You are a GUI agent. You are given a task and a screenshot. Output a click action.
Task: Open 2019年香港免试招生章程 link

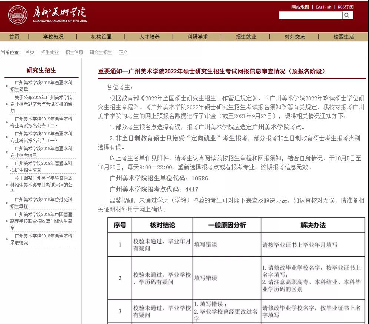(41, 203)
